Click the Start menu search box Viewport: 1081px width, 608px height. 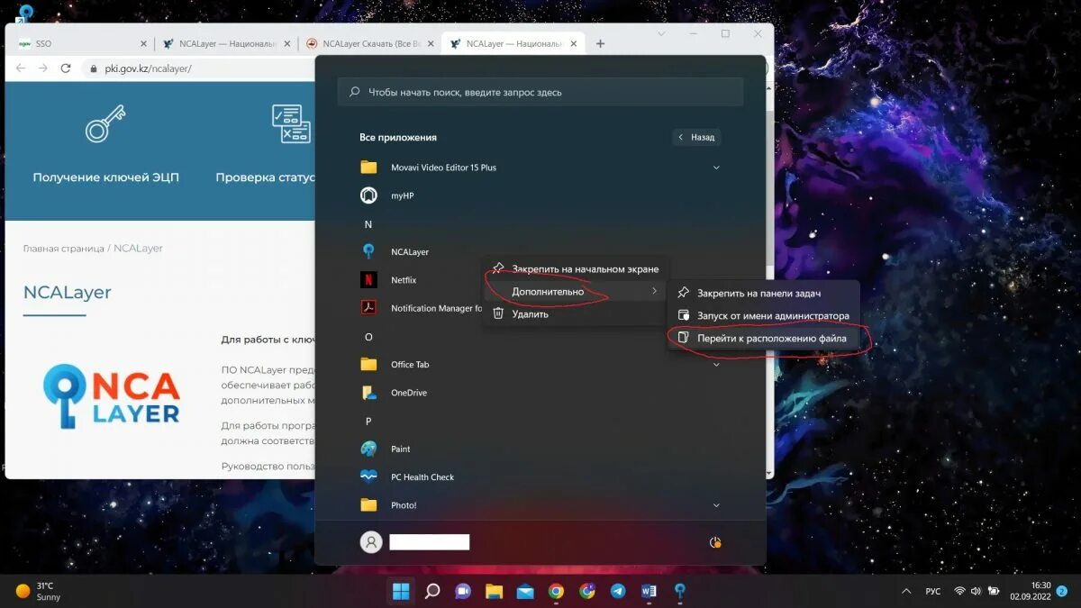click(540, 92)
